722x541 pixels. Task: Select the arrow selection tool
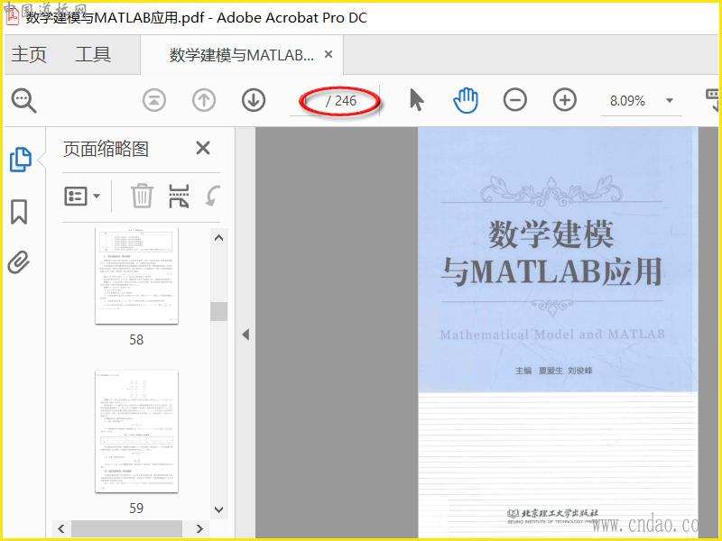pos(416,100)
